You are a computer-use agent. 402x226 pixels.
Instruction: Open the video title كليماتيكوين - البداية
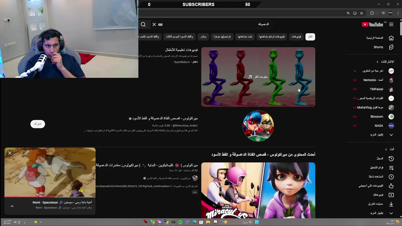(x=147, y=165)
